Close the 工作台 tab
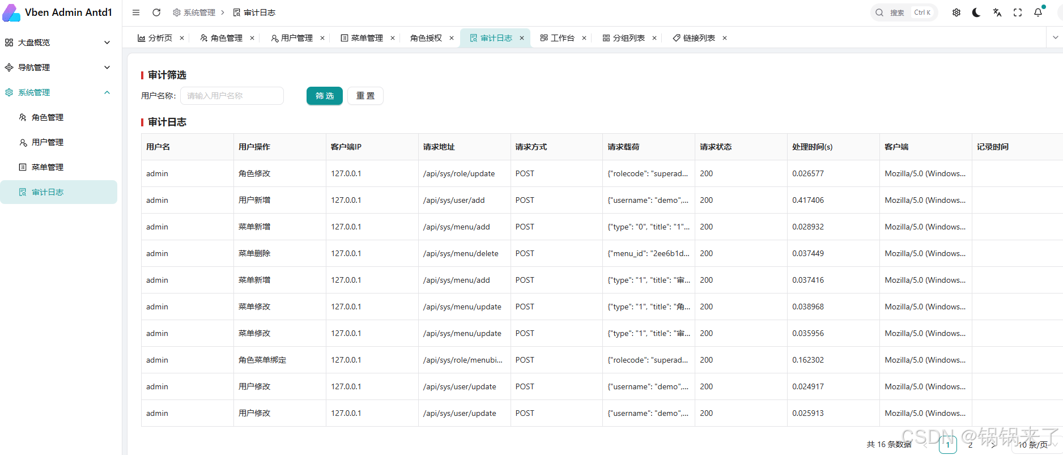Viewport: 1063px width, 455px height. 584,38
